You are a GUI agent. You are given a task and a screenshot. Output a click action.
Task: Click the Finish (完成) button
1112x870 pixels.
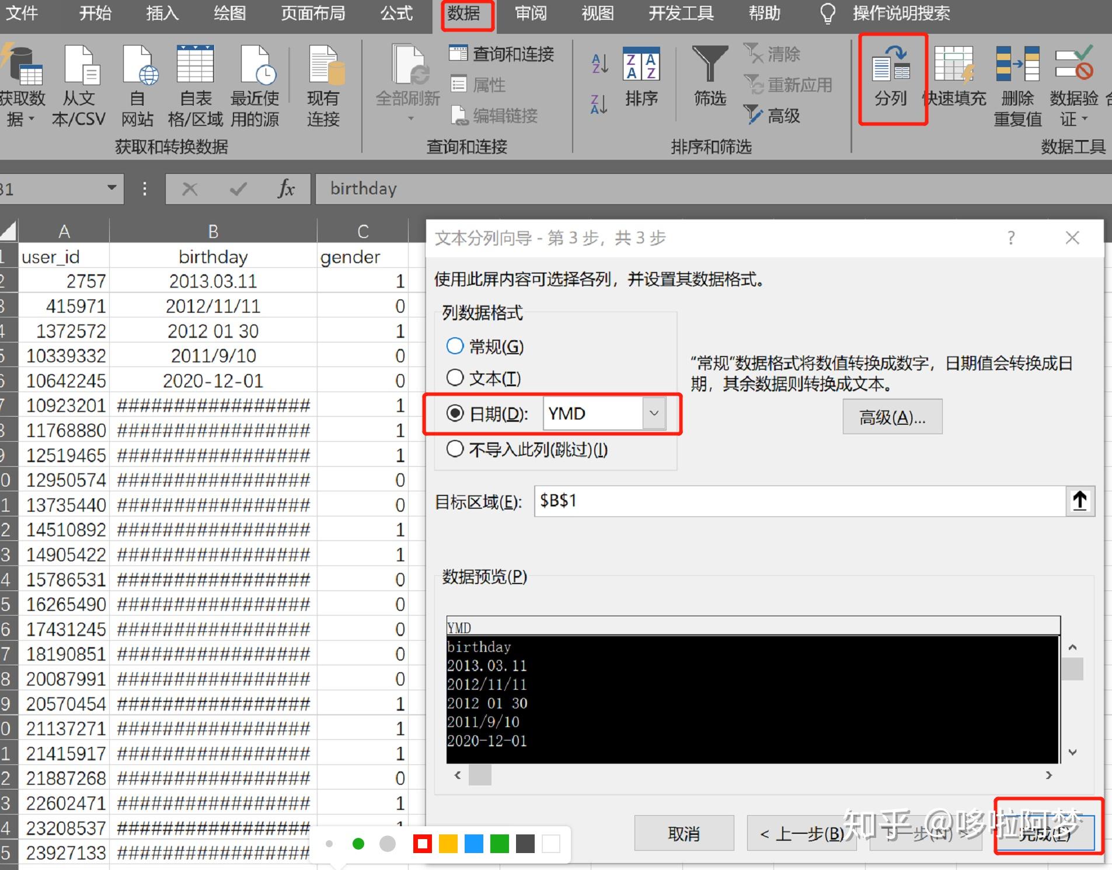tap(1045, 833)
